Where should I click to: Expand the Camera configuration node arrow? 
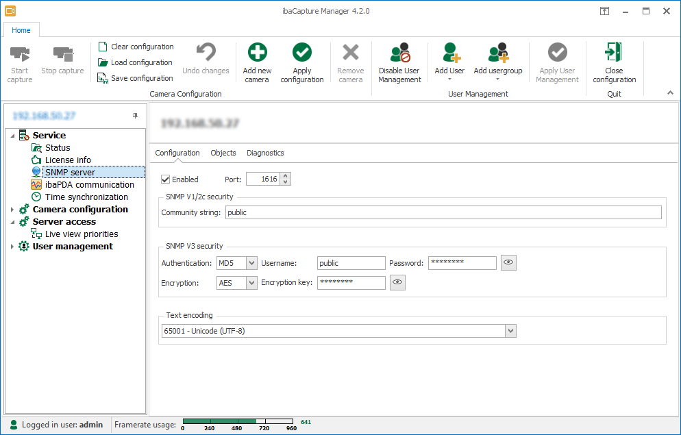(12, 210)
